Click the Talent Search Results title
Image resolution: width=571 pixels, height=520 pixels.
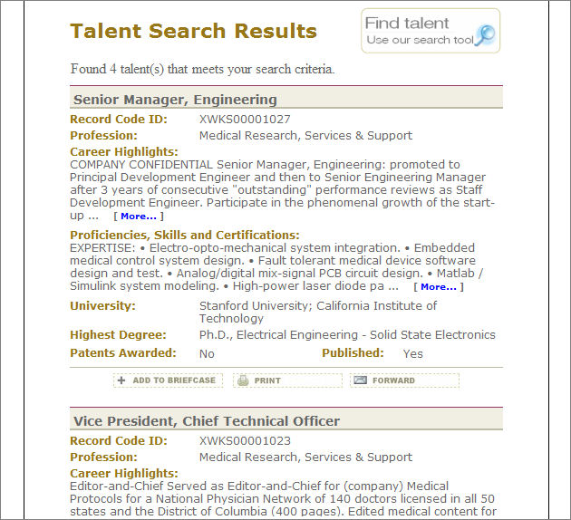coord(193,31)
